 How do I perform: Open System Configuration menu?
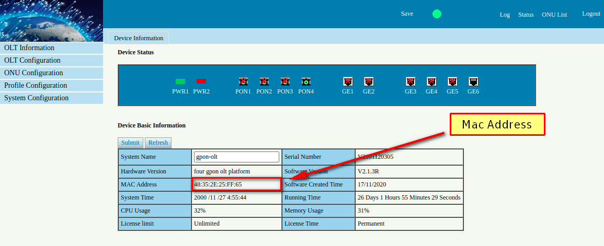pos(51,98)
